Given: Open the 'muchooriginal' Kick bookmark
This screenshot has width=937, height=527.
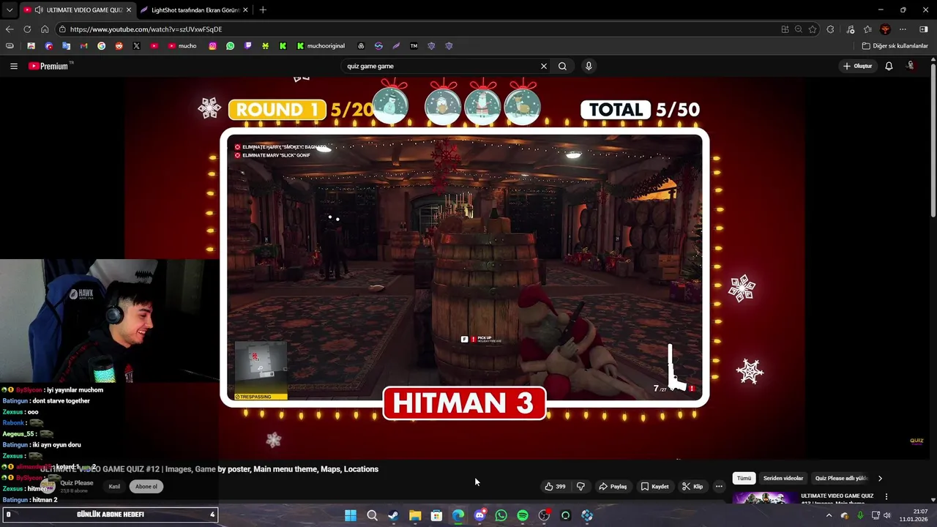Looking at the screenshot, I should coord(321,45).
